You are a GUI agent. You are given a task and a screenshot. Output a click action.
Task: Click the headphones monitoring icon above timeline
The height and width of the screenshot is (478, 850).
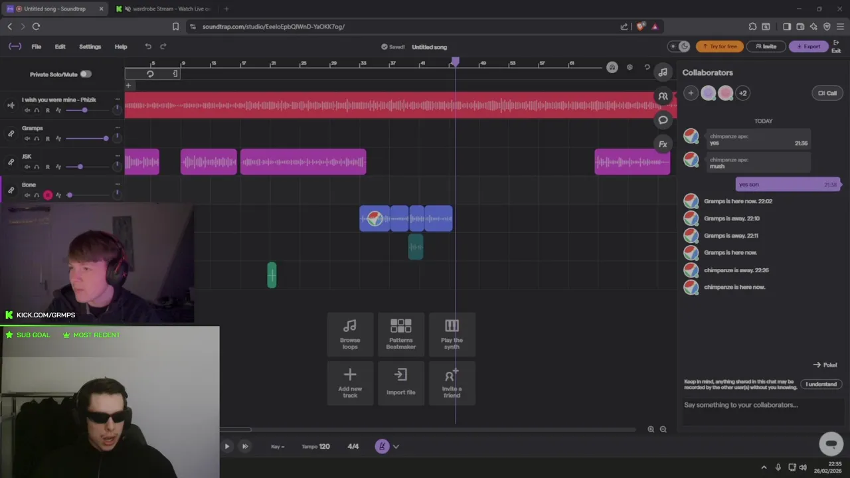[x=612, y=67]
